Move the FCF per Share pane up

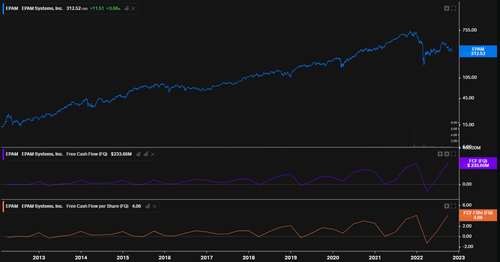(x=447, y=206)
